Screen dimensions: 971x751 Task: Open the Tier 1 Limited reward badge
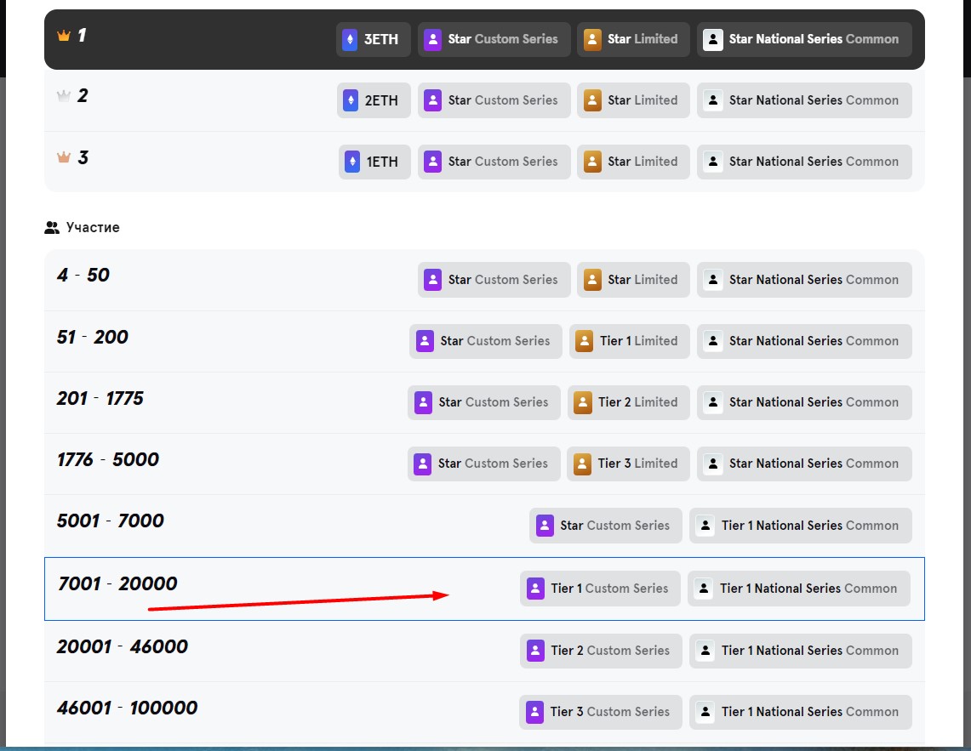tap(630, 341)
